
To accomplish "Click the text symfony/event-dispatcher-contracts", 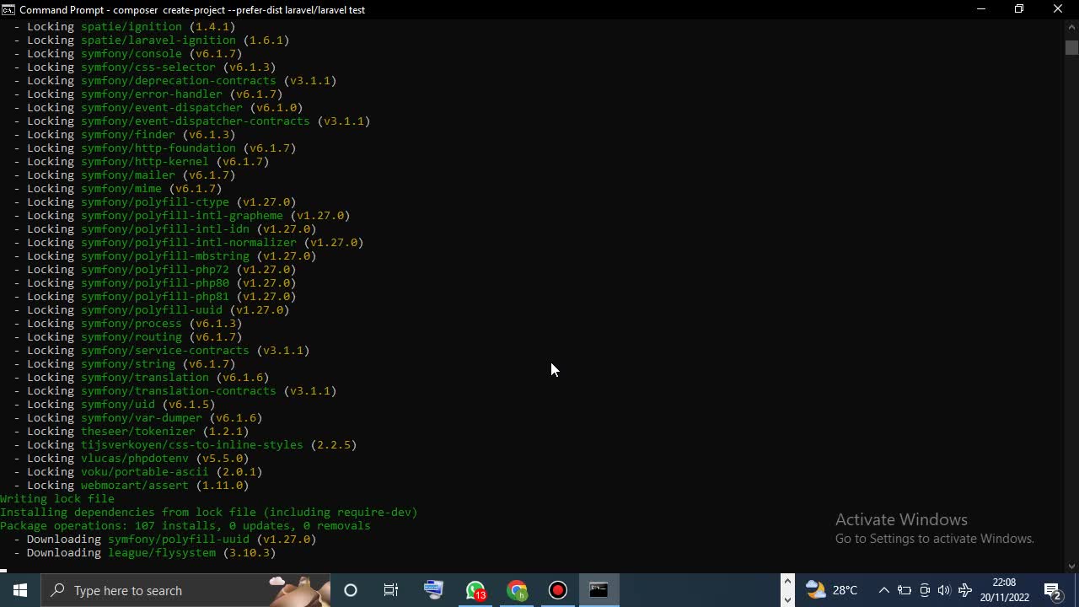I will (x=196, y=121).
